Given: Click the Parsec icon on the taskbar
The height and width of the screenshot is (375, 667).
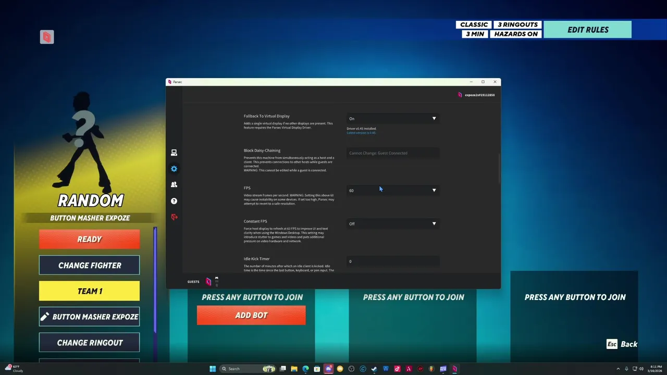Looking at the screenshot, I should coord(454,369).
